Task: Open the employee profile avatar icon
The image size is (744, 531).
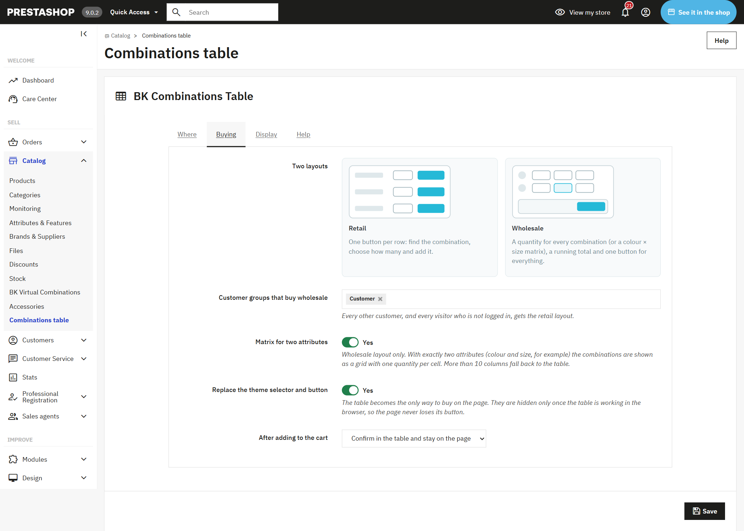Action: click(646, 13)
